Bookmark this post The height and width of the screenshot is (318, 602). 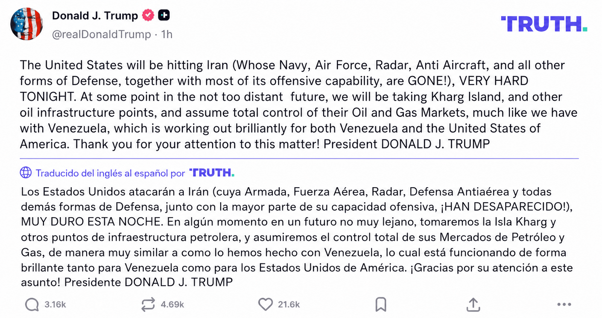[381, 304]
